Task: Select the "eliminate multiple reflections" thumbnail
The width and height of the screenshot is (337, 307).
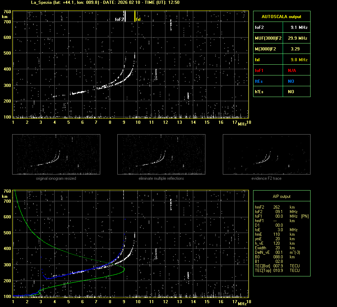Action: [161, 154]
